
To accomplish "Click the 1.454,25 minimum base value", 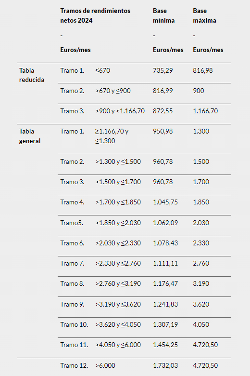I will [165, 345].
